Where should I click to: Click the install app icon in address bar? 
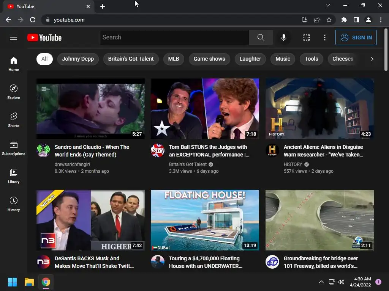(304, 20)
